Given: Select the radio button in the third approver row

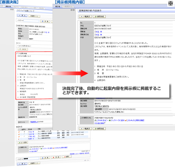Looking at the screenshot, I should tap(24, 137).
